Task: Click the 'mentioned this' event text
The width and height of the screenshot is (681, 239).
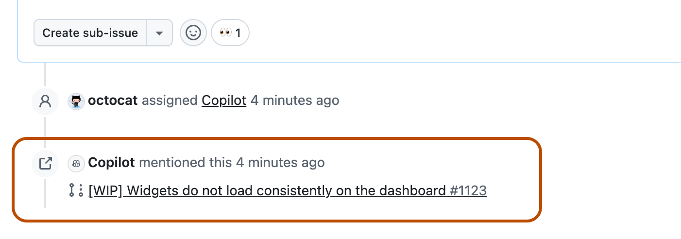Action: click(185, 163)
